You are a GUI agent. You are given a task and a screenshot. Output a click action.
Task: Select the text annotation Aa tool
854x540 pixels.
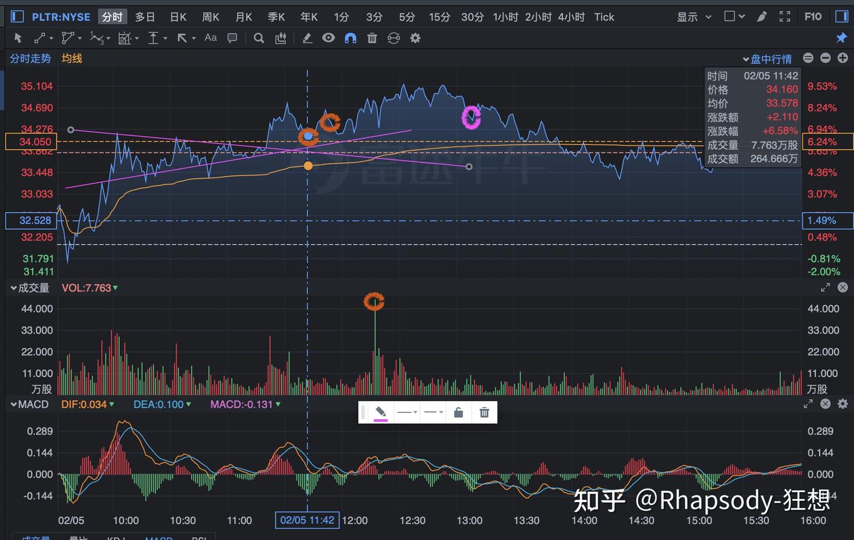click(210, 37)
